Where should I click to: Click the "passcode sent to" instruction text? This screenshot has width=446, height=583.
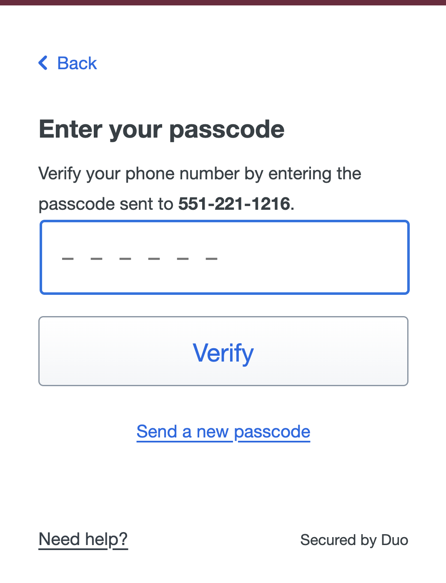click(x=105, y=204)
